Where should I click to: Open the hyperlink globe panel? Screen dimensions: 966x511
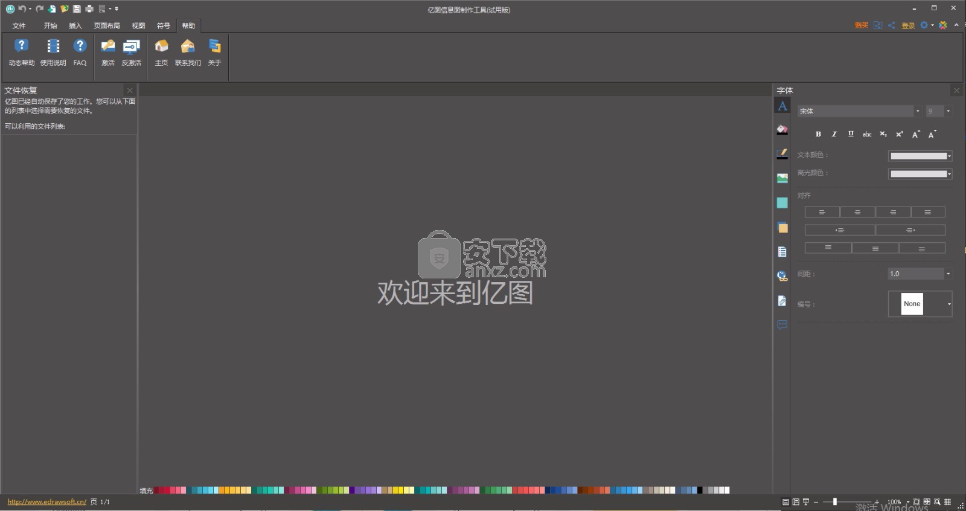click(x=782, y=276)
